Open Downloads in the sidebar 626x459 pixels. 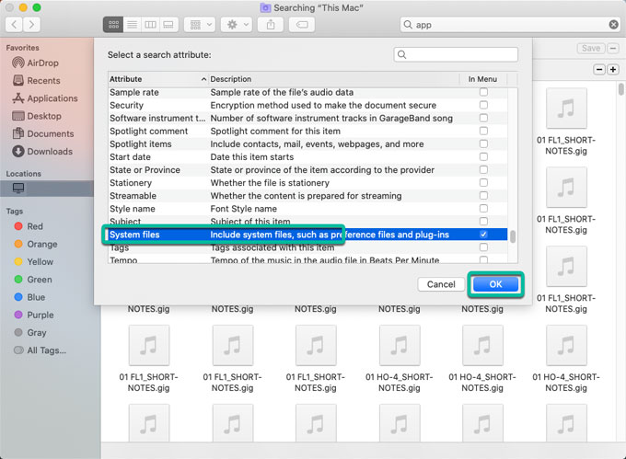[50, 152]
